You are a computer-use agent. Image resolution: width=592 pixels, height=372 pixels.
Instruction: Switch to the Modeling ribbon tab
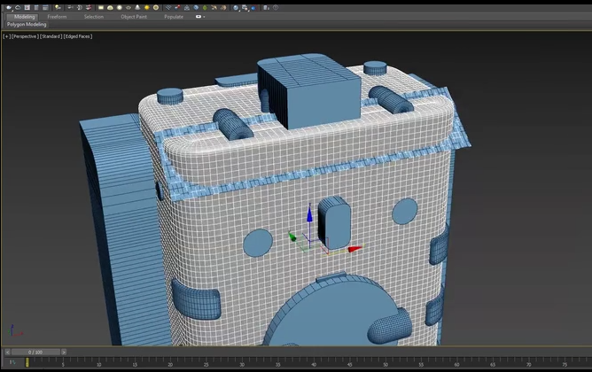pyautogui.click(x=25, y=16)
